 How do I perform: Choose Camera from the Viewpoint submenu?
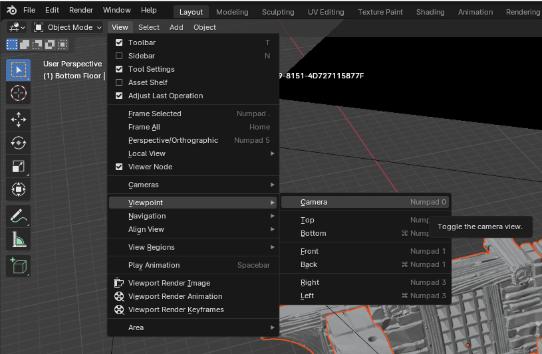coord(314,202)
